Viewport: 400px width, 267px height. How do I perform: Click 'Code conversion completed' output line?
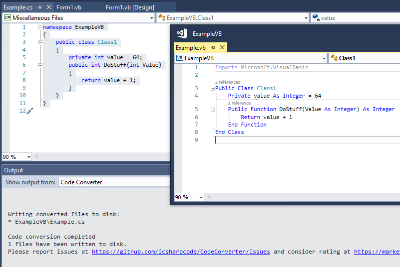(51, 237)
